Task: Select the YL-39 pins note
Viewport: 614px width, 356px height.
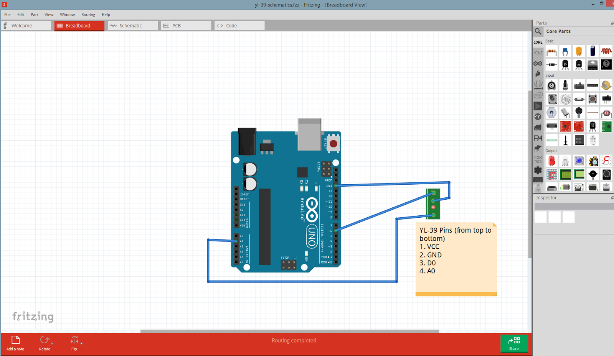Action: pyautogui.click(x=456, y=259)
